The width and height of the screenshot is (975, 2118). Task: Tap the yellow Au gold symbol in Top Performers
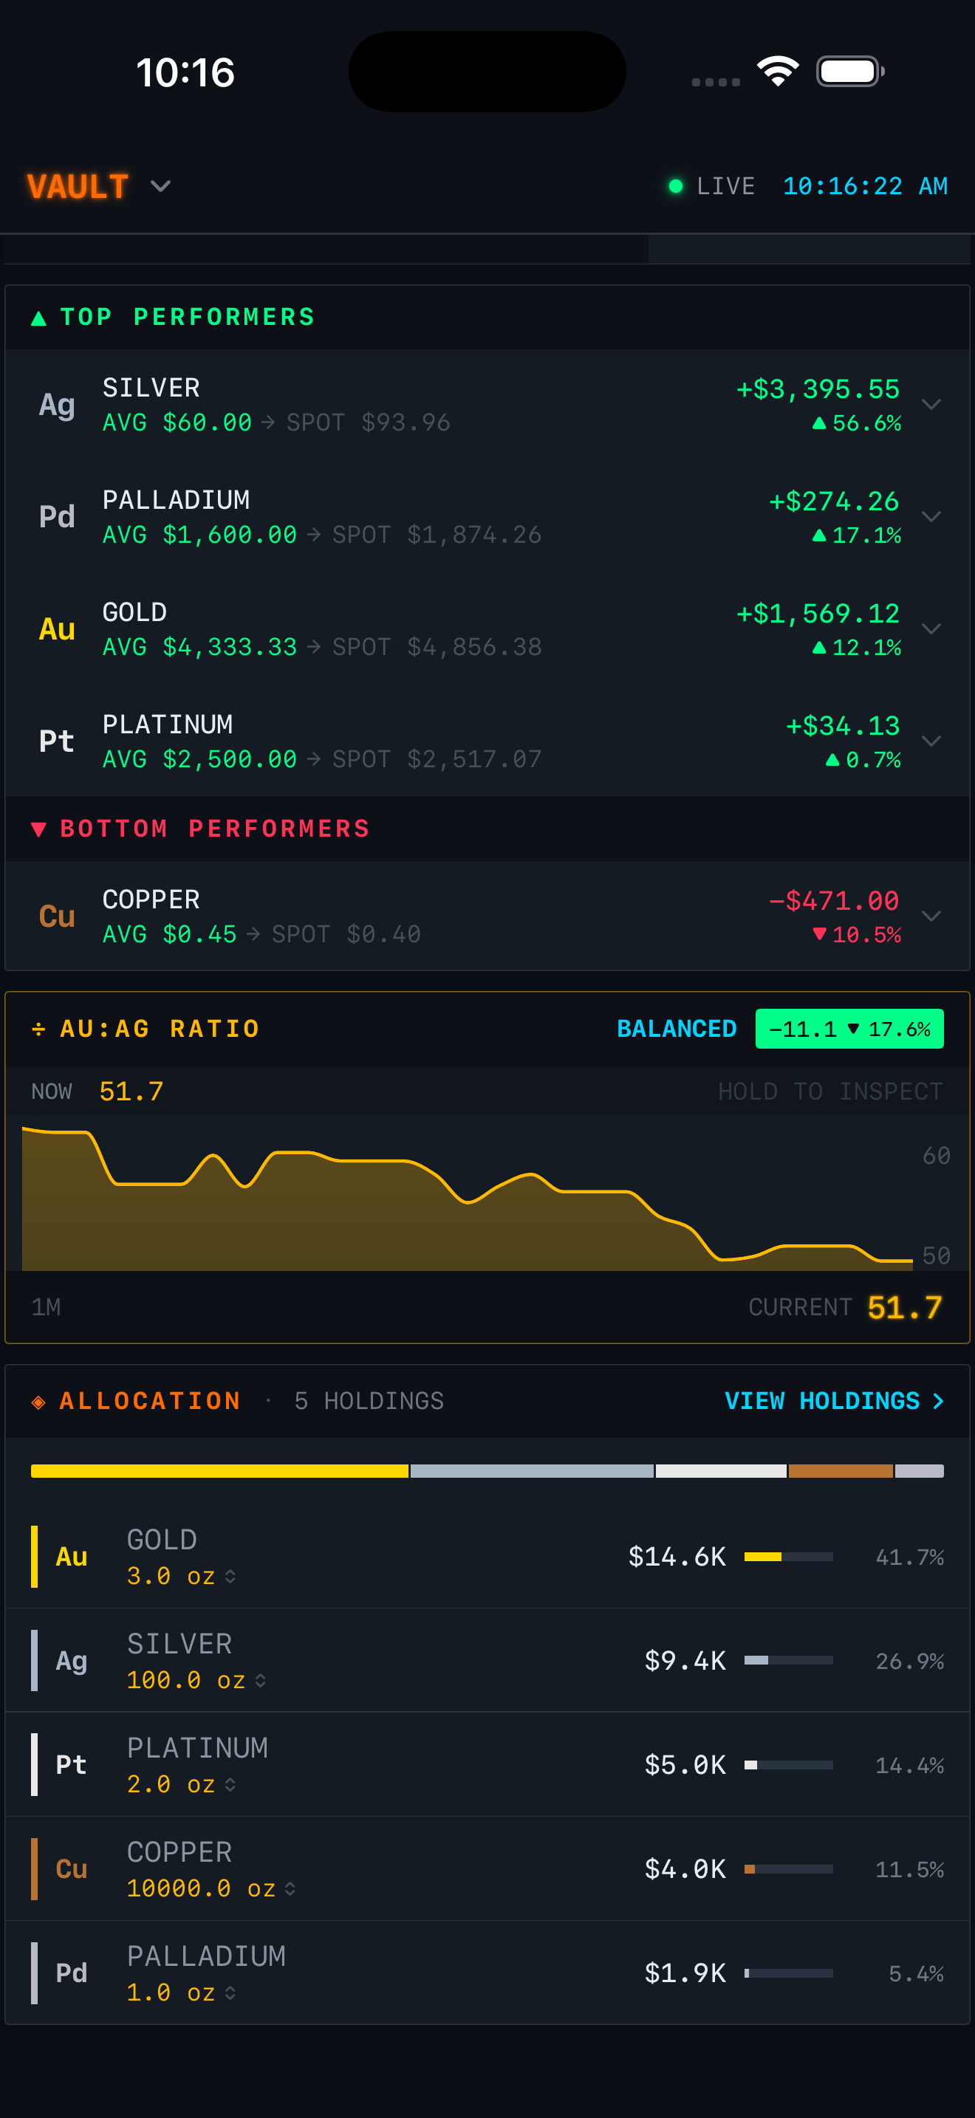point(57,629)
